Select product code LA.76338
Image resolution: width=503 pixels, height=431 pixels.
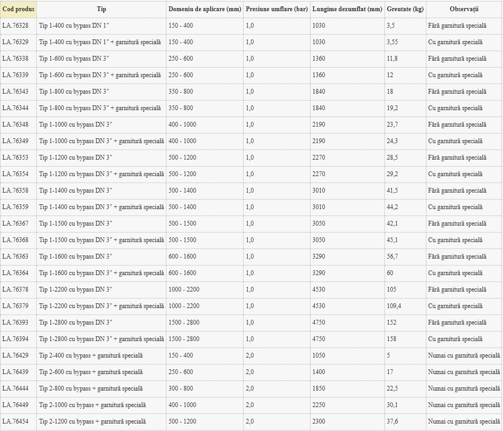tap(15, 59)
